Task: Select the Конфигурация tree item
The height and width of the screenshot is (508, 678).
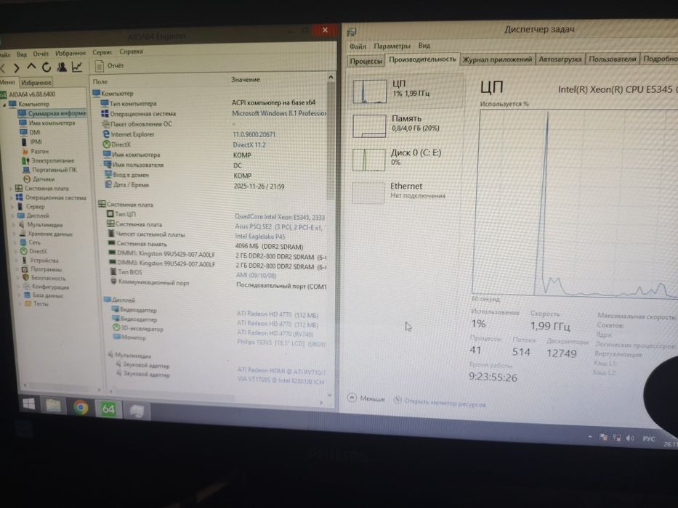Action: tap(47, 287)
